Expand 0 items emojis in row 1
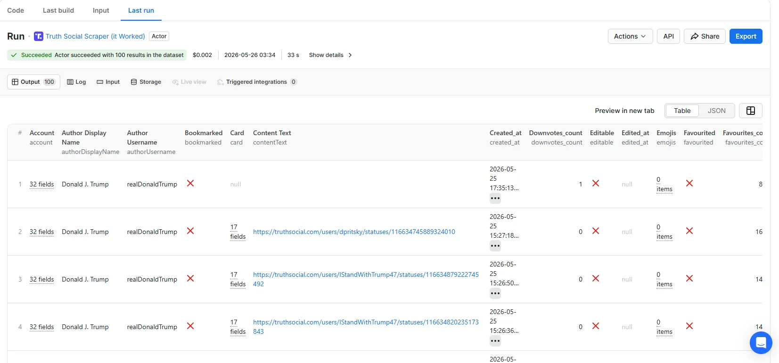 (x=664, y=184)
